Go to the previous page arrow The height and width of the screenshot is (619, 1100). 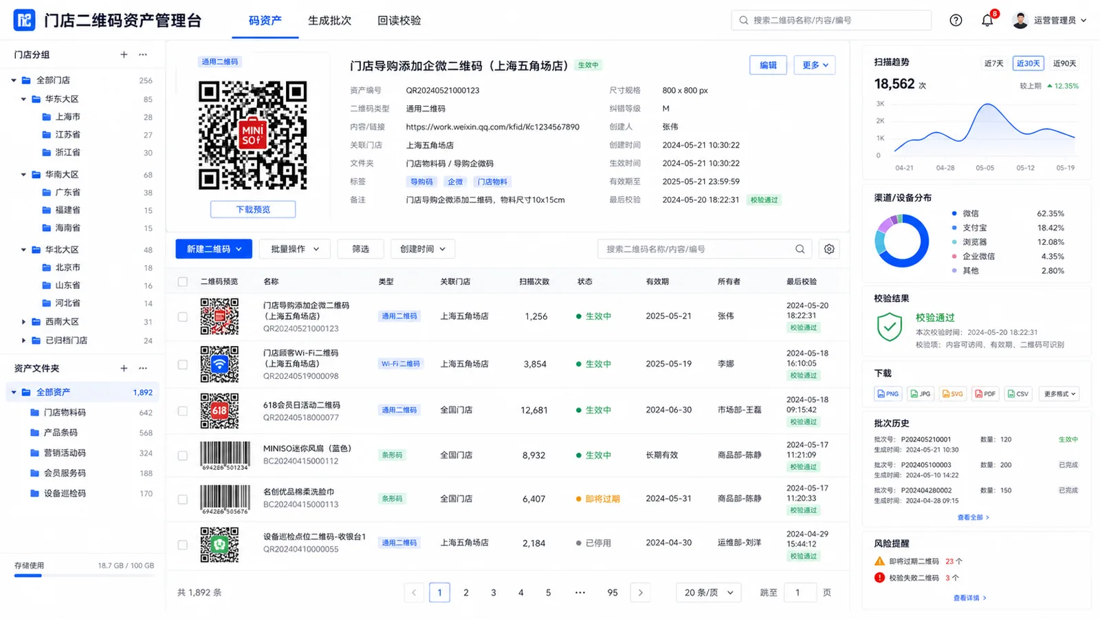[x=414, y=592]
